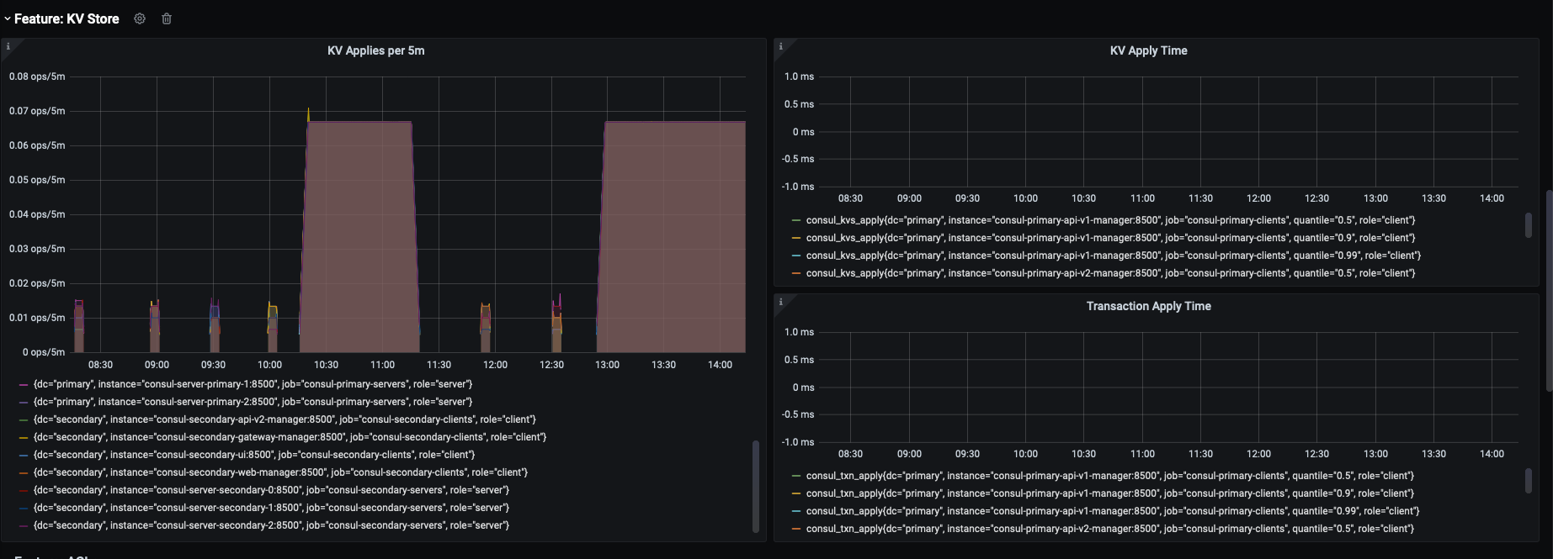Screen dimensions: 1553x559
Task: Open info corner of KV Applies panel
Action: (x=8, y=46)
